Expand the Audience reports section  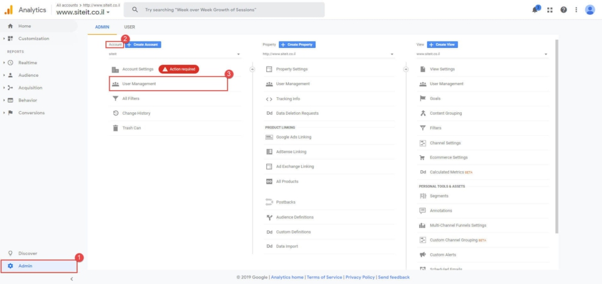pos(4,76)
